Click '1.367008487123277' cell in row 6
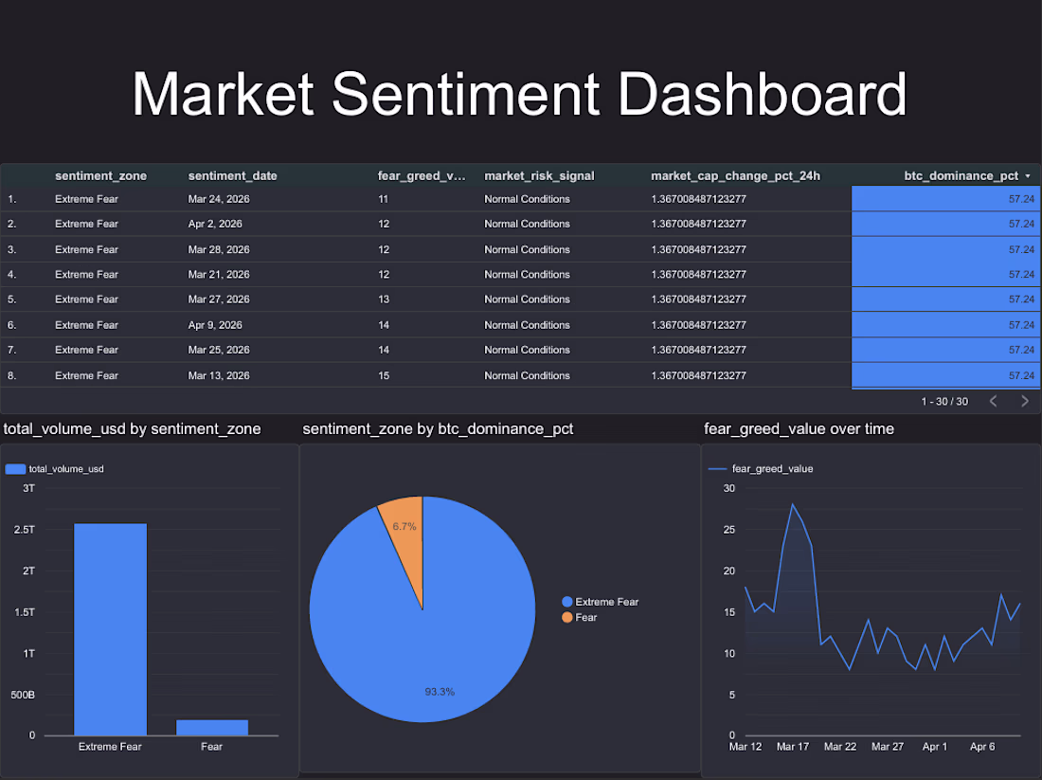Viewport: 1042px width, 780px height. click(x=698, y=325)
